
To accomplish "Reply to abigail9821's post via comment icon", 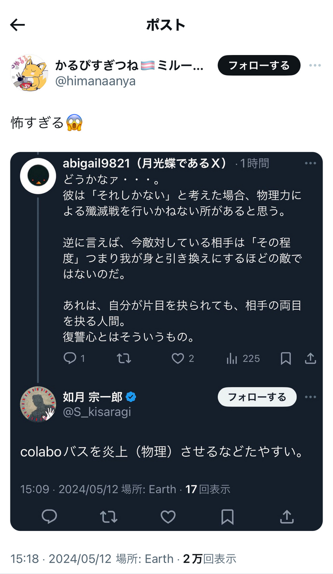I will pyautogui.click(x=70, y=358).
